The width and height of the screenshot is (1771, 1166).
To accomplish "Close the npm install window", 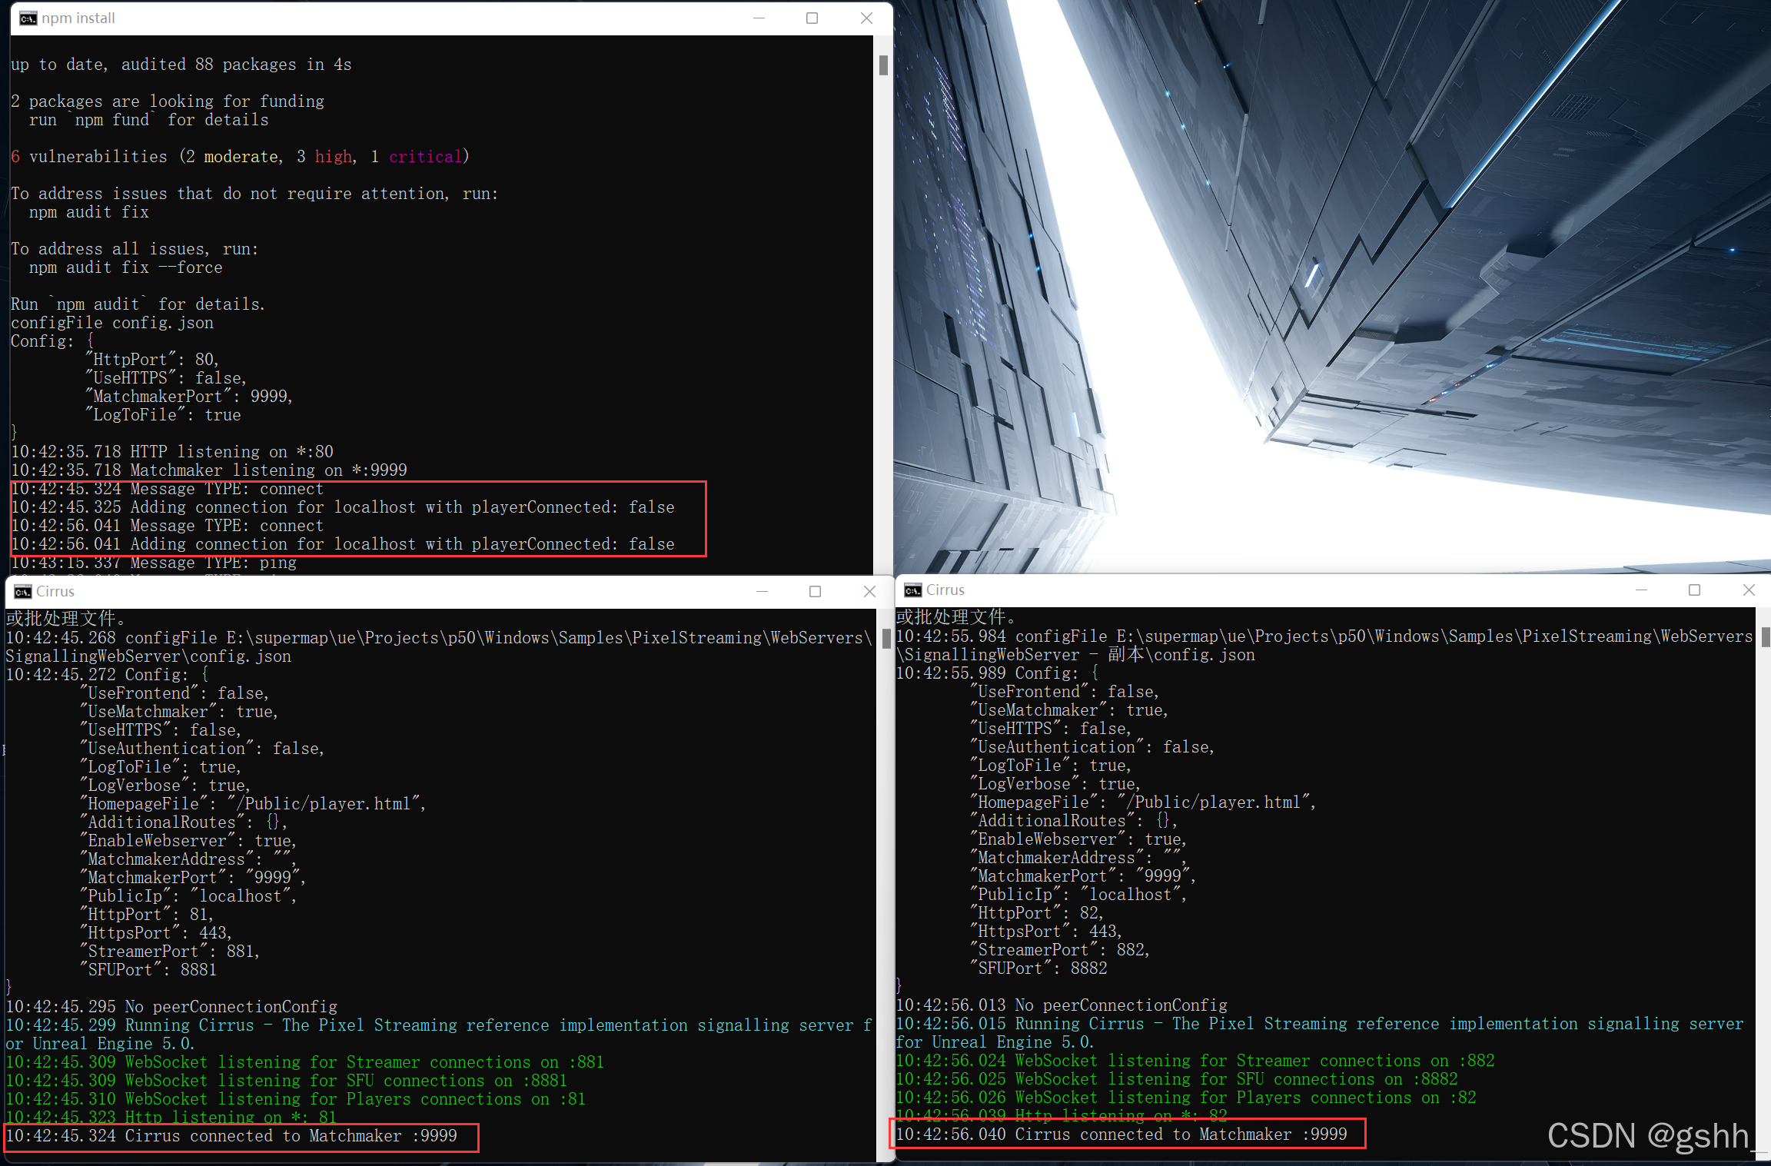I will 866,18.
